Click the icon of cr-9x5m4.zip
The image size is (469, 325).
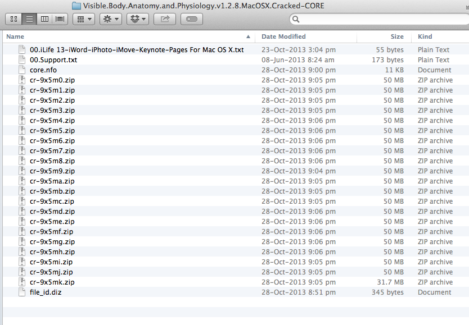click(22, 121)
